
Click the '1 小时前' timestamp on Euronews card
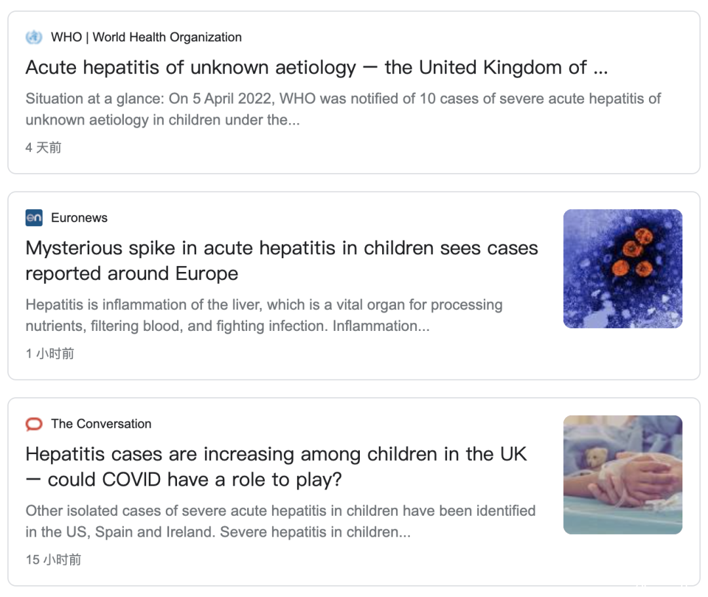click(50, 353)
